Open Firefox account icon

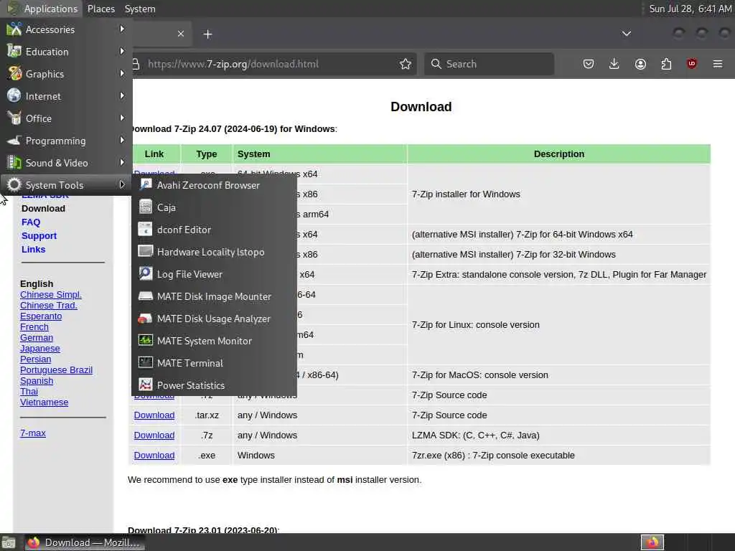(640, 64)
